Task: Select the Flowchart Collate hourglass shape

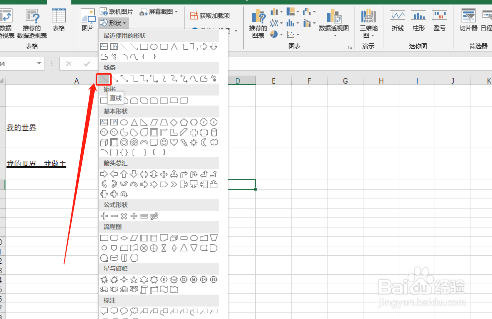Action: 164,248
